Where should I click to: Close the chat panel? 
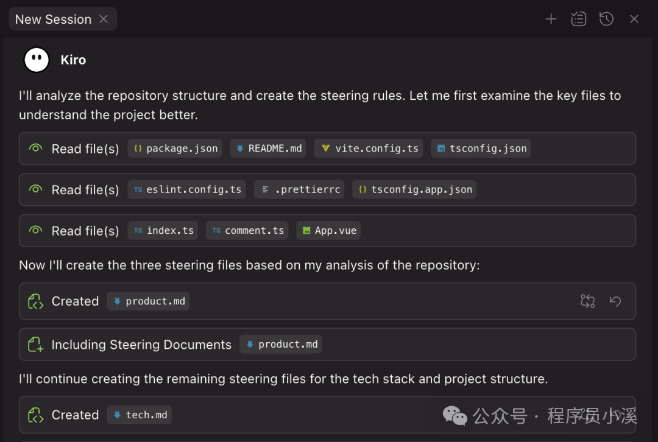(x=634, y=19)
